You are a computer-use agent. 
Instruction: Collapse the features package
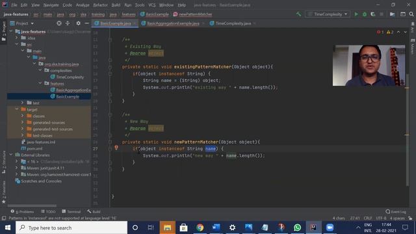pos(40,83)
